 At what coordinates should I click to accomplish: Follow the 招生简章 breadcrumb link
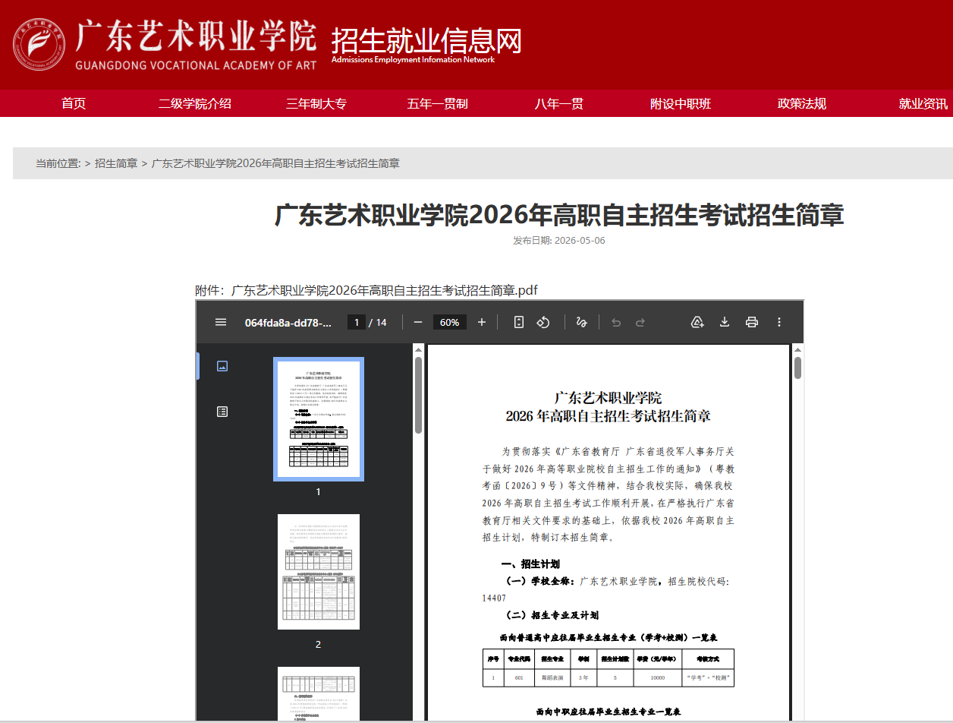tap(116, 163)
